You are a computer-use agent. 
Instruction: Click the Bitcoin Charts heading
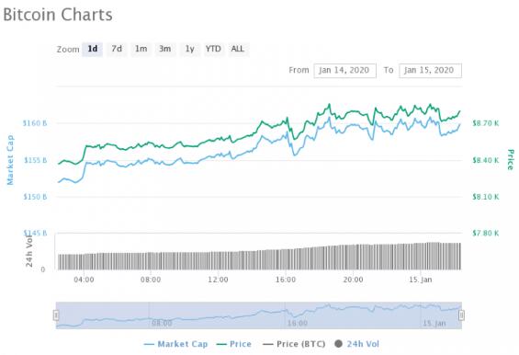coord(58,15)
